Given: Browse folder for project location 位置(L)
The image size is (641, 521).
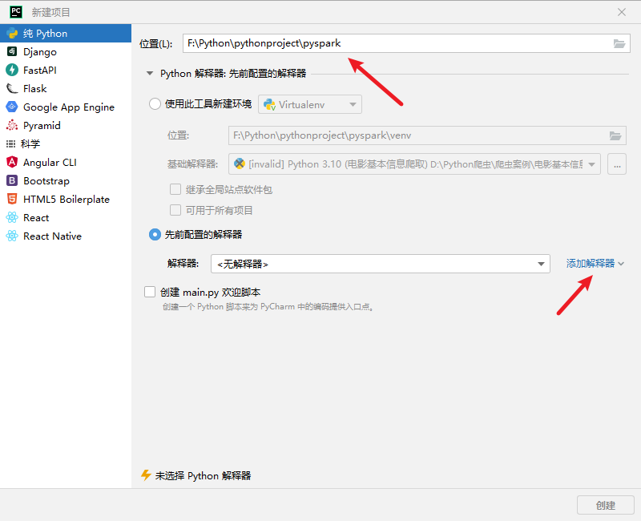Looking at the screenshot, I should tap(619, 43).
